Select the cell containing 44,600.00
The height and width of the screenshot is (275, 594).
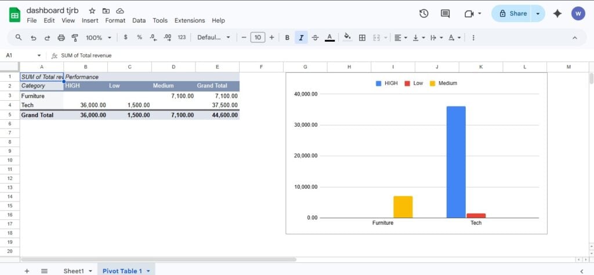(x=218, y=115)
